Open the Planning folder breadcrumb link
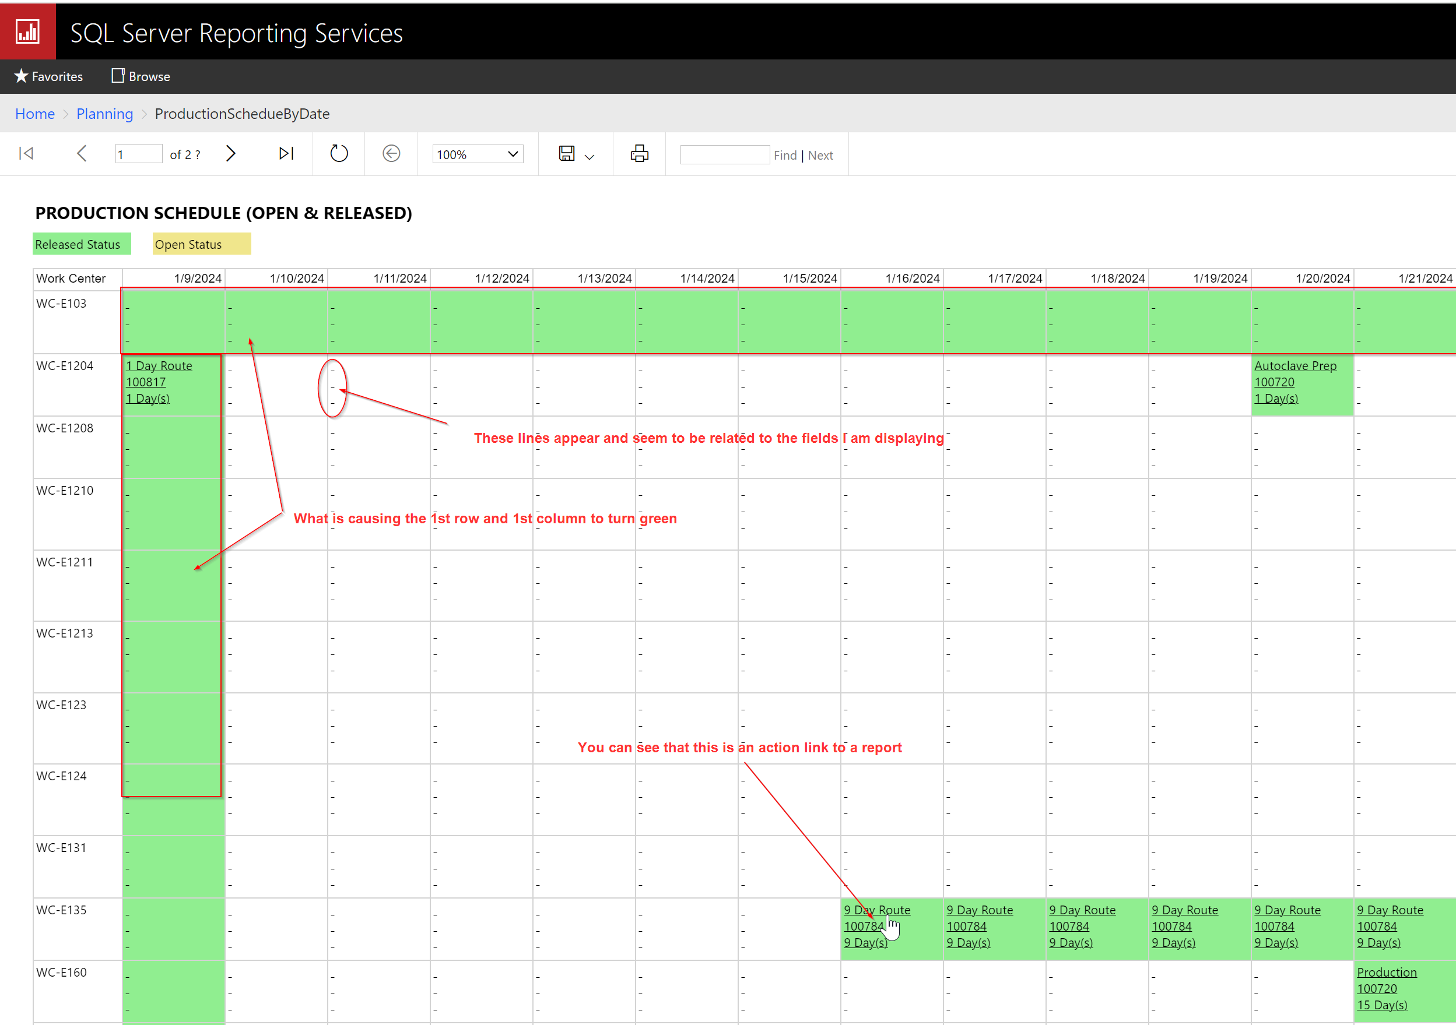Image resolution: width=1456 pixels, height=1025 pixels. pos(104,114)
